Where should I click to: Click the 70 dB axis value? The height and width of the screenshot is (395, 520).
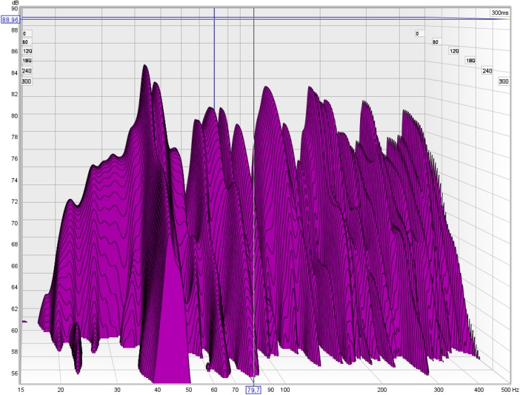pyautogui.click(x=14, y=223)
